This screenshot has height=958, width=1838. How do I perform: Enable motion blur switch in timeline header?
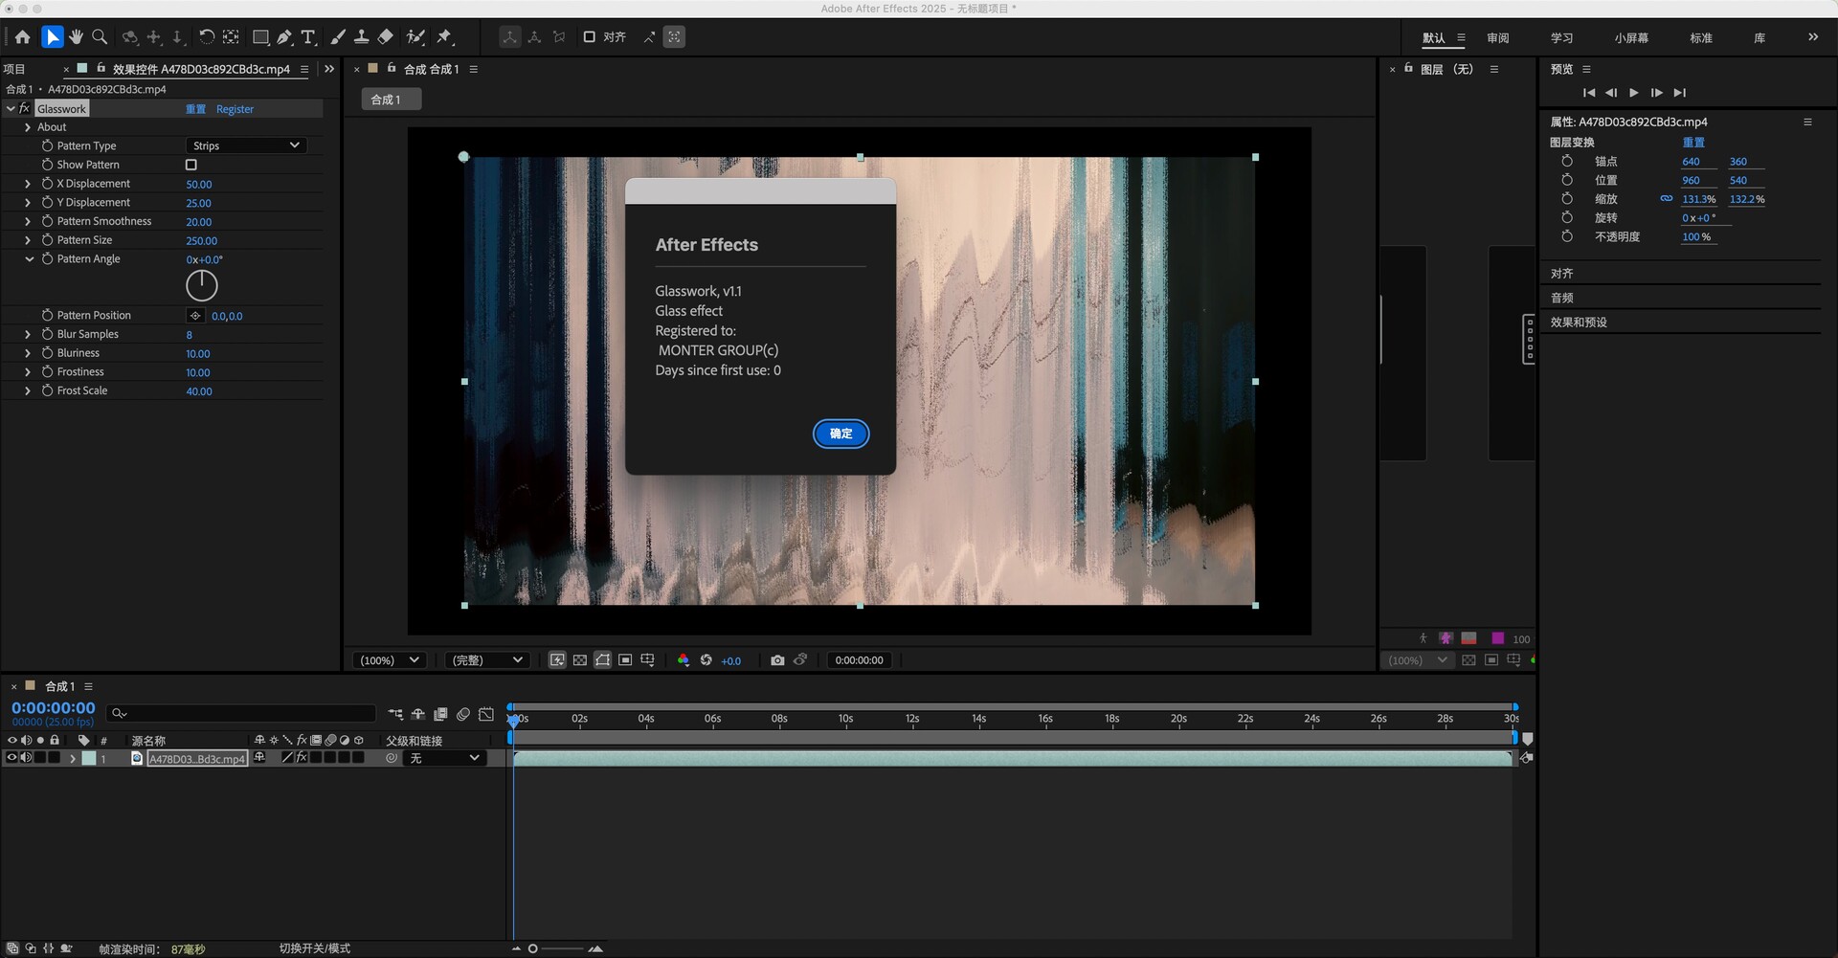point(463,714)
